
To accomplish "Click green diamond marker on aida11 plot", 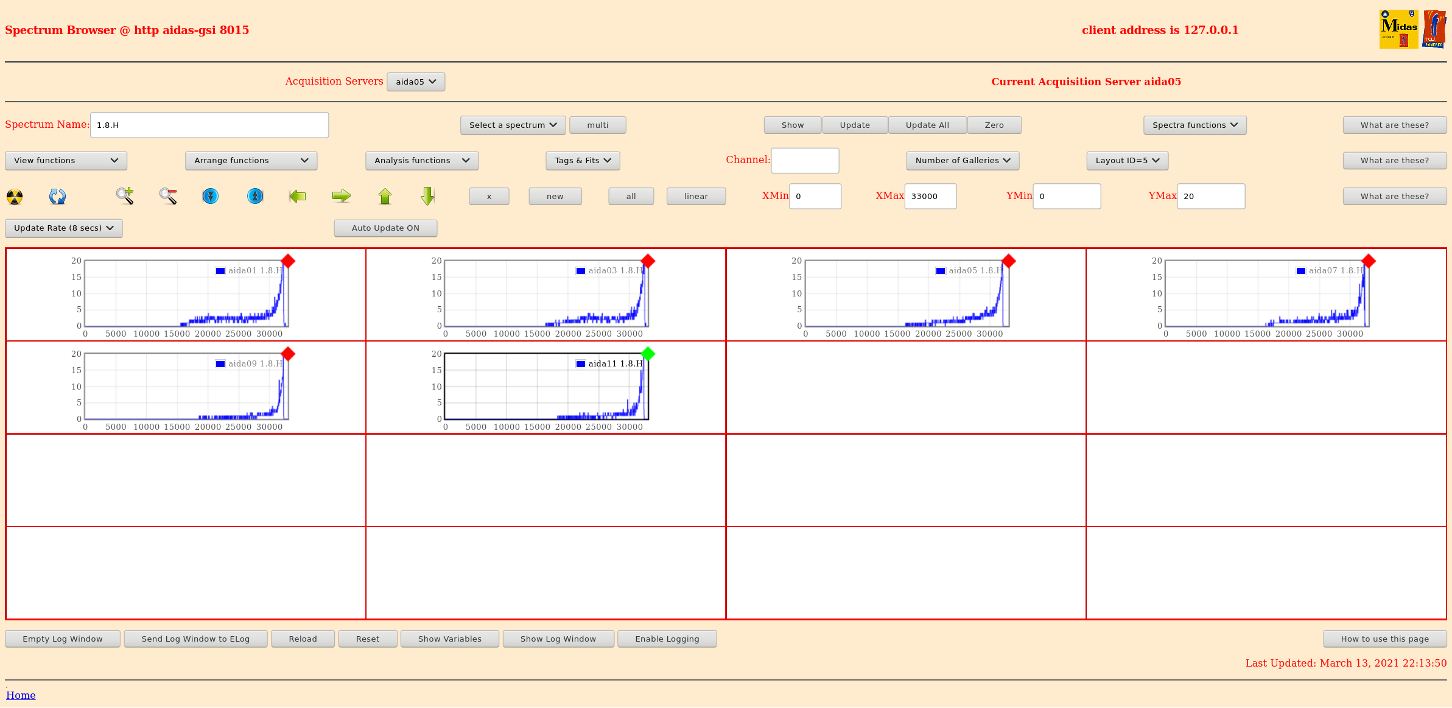I will pos(648,354).
